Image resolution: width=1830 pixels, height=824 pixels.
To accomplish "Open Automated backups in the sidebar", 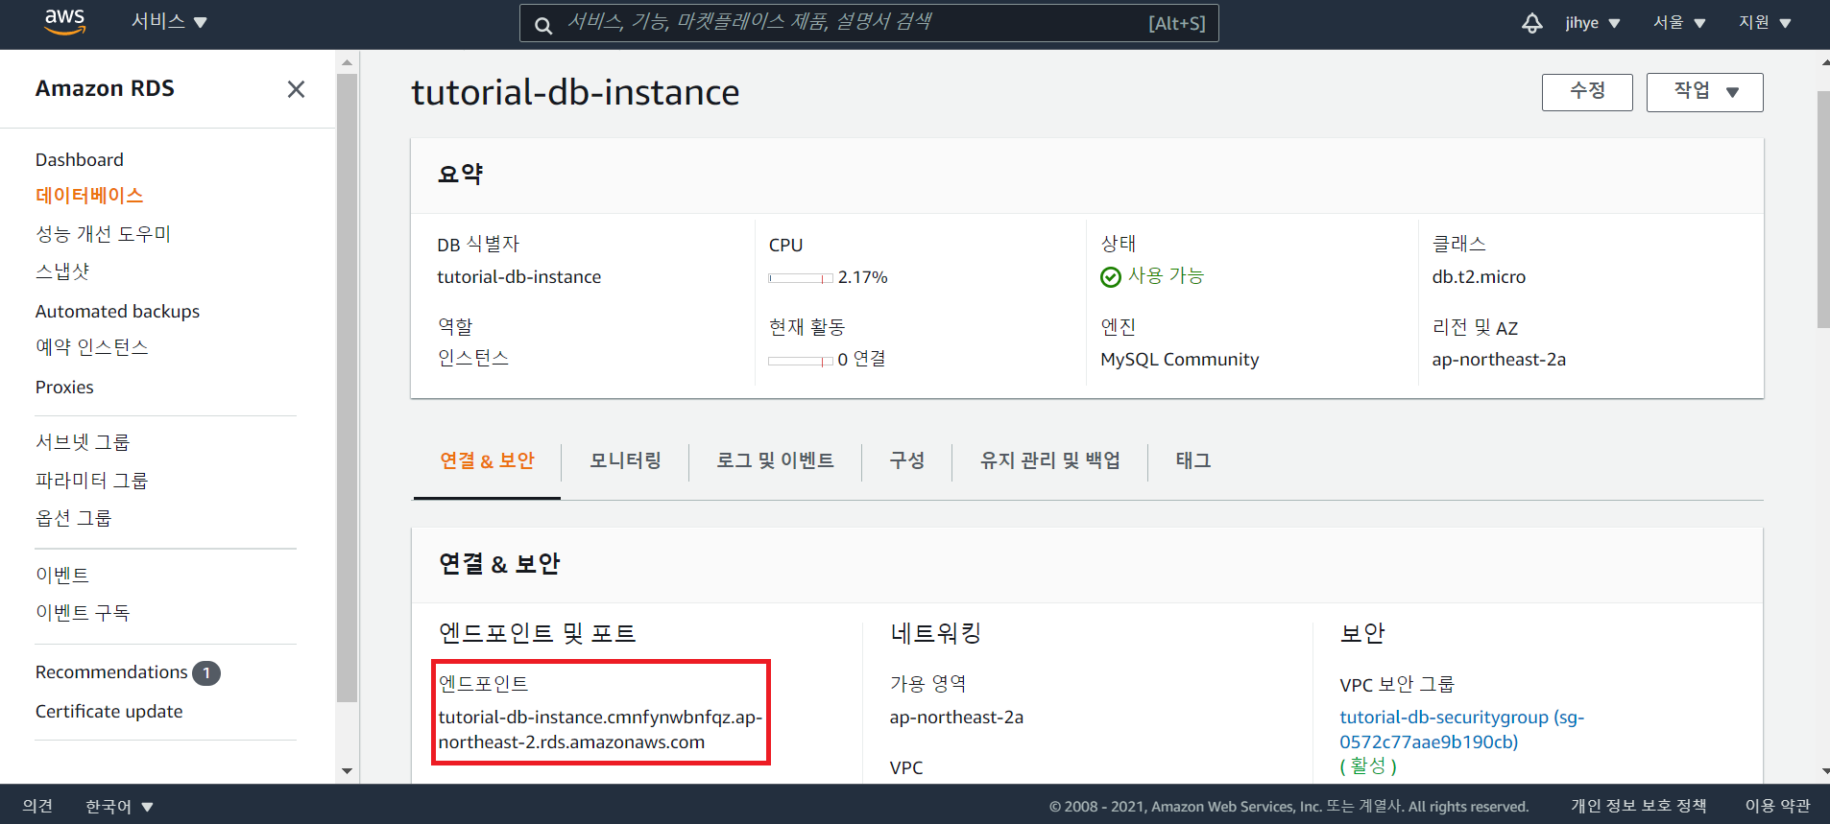I will click(117, 311).
